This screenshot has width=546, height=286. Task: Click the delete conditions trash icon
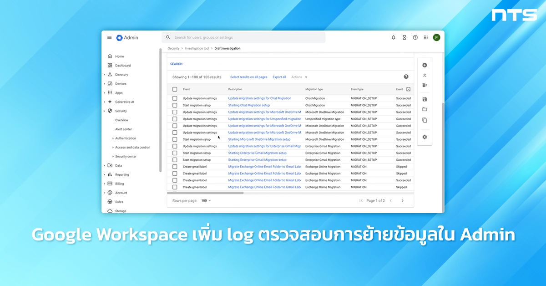(425, 85)
